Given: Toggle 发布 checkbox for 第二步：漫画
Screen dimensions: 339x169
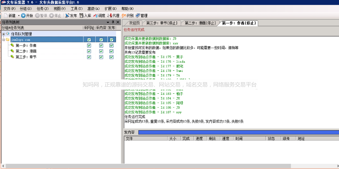Looking at the screenshot, I should (x=111, y=51).
